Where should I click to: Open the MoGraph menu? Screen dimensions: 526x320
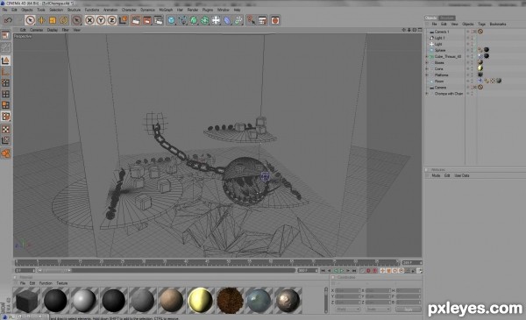click(166, 10)
